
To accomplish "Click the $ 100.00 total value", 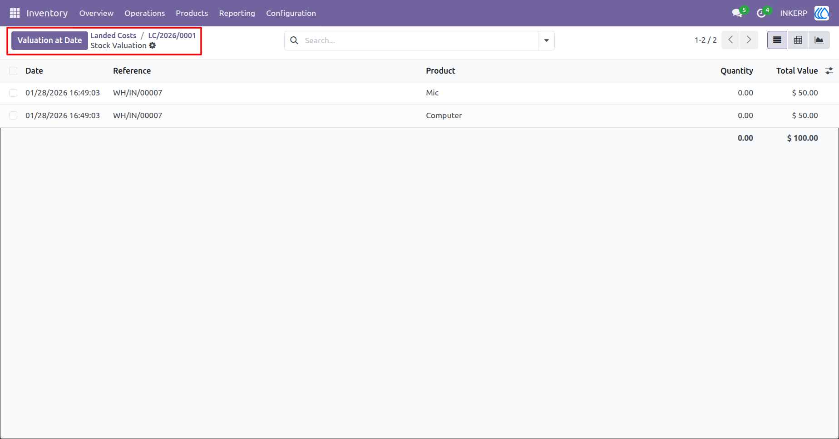I will [802, 138].
